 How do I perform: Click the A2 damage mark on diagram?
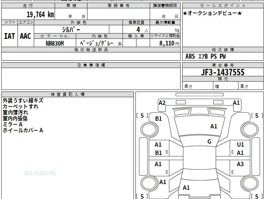pyautogui.click(x=162, y=103)
